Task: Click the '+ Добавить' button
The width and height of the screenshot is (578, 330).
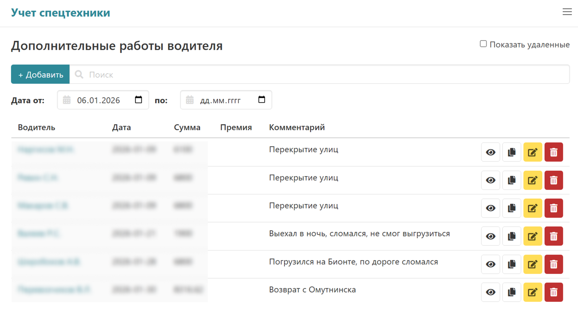Action: pyautogui.click(x=40, y=74)
